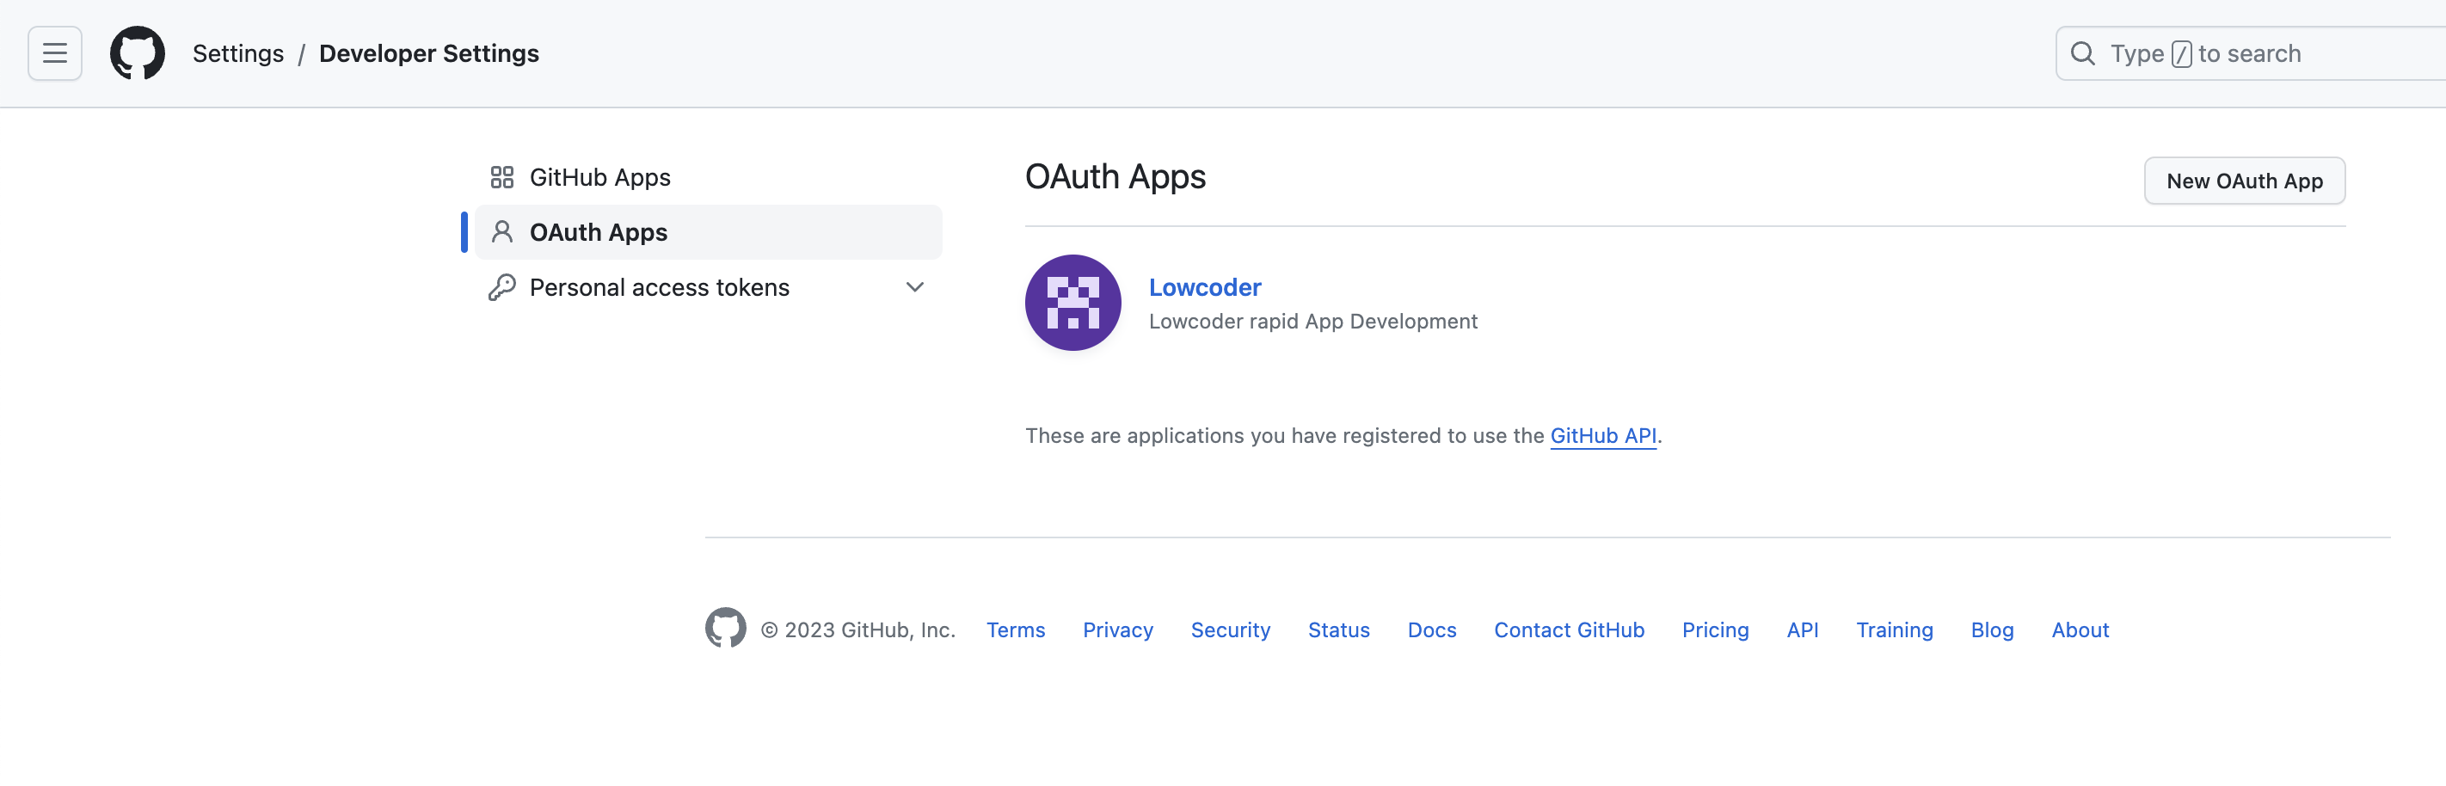Click the New OAuth App button
Viewport: 2446px width, 786px height.
coord(2244,181)
